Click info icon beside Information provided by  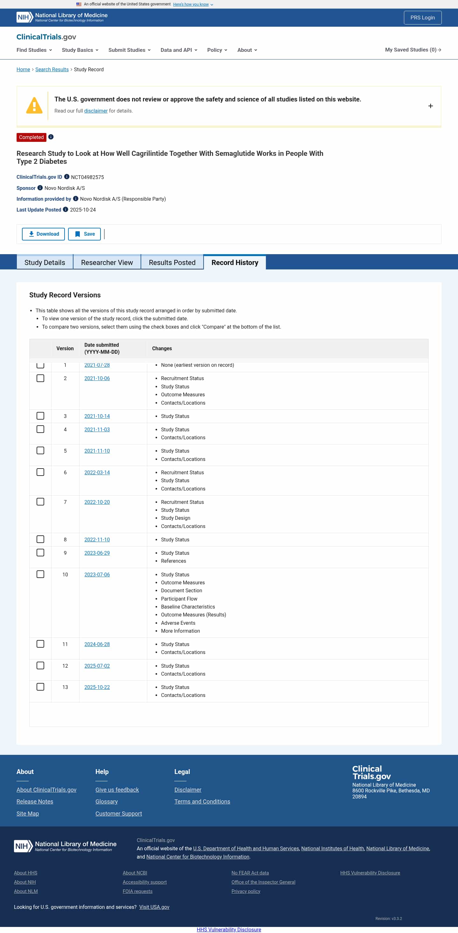pos(76,198)
